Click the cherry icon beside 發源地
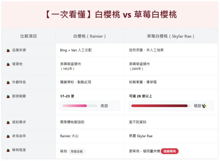Screen dimensions: 220x161 point(8,64)
